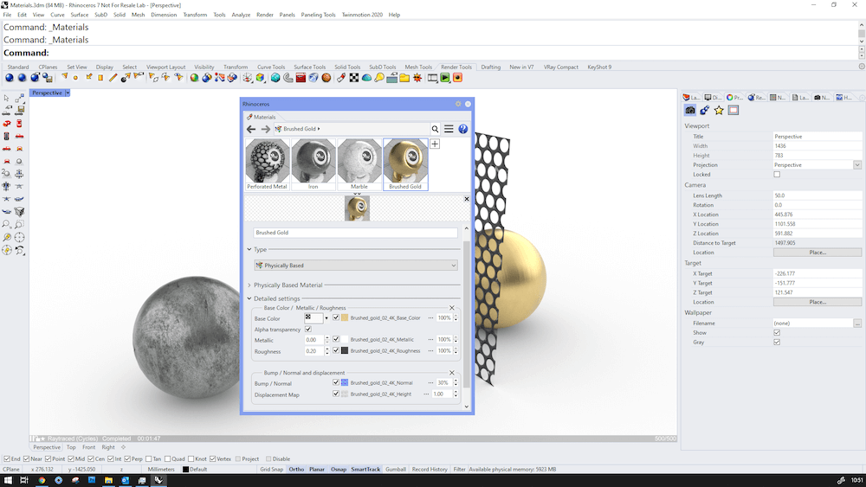Open Chrome from the taskbar
866x487 pixels.
(x=42, y=480)
